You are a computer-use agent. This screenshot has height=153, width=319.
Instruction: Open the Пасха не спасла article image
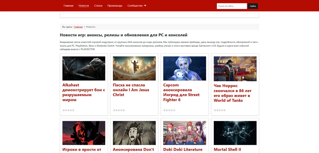[x=134, y=68]
